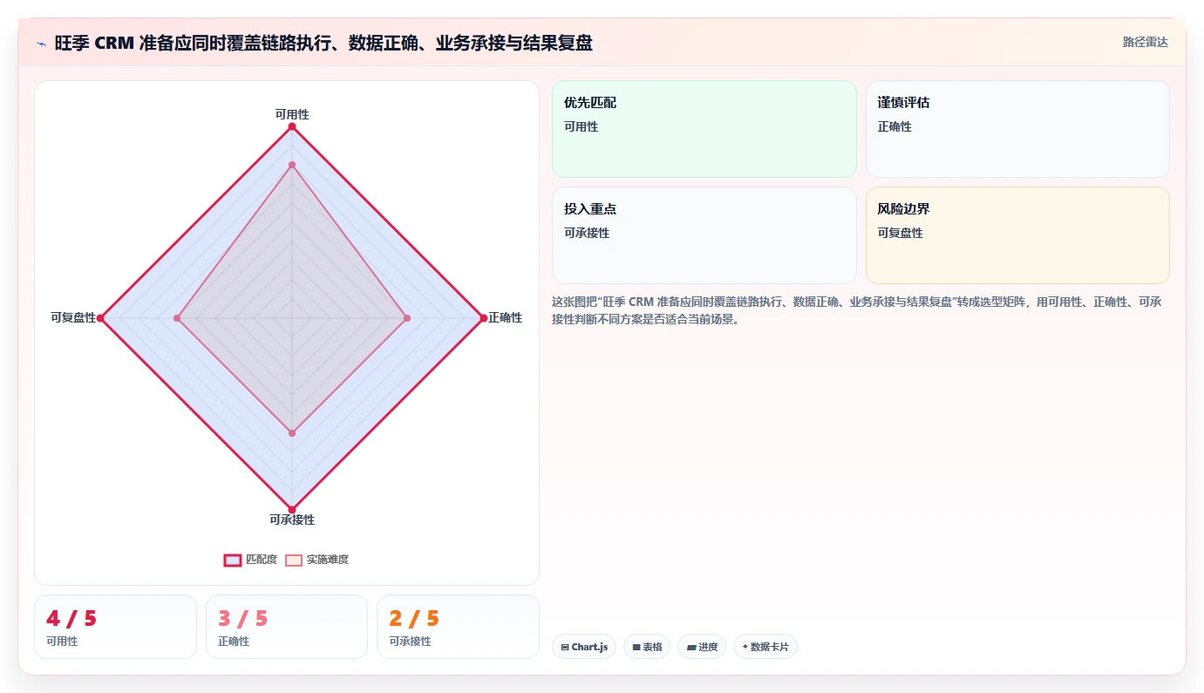The width and height of the screenshot is (1204, 693).
Task: Click the 数据卡片 chip
Action: (x=765, y=647)
